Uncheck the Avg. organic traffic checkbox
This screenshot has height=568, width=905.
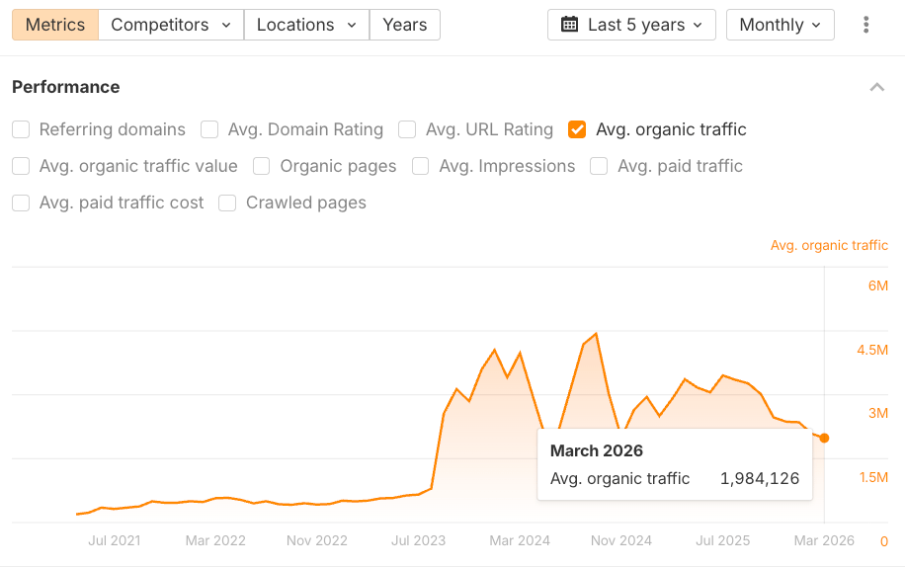click(x=577, y=129)
